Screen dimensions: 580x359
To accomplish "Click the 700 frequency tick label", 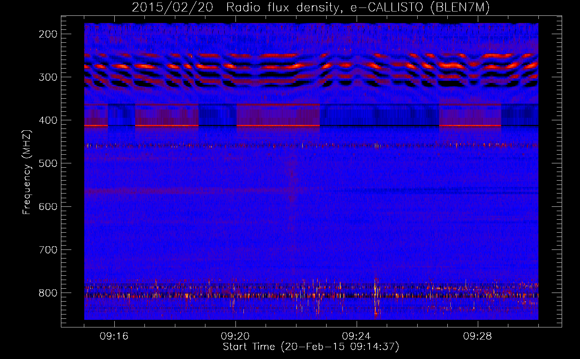I will (x=48, y=250).
